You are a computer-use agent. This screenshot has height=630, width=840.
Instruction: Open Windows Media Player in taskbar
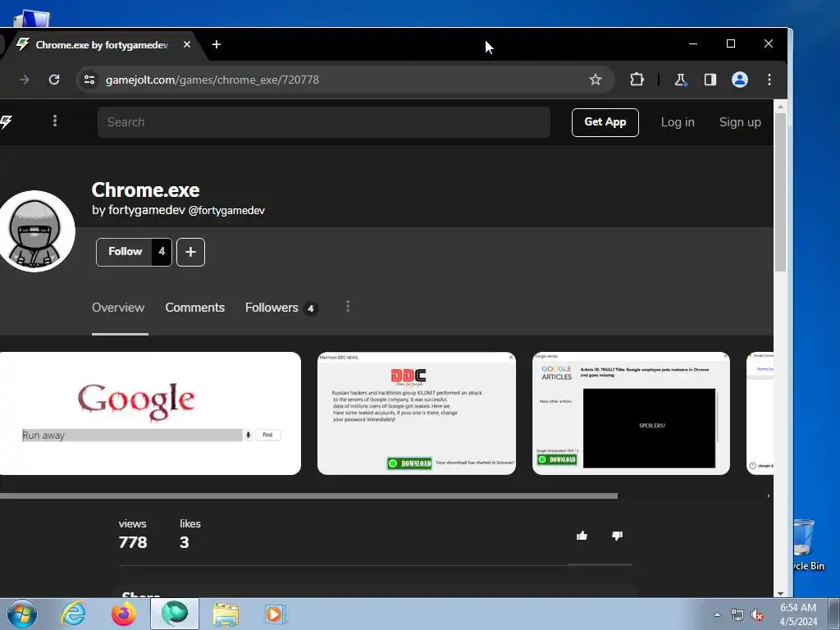click(x=276, y=614)
